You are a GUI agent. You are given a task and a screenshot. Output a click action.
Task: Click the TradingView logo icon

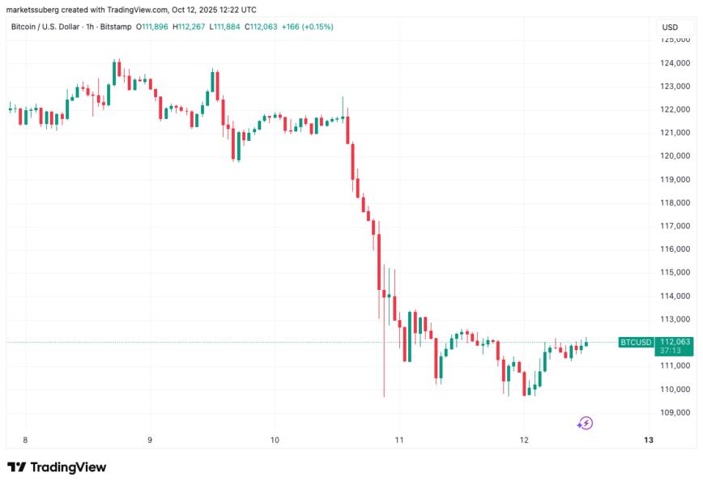(16, 467)
